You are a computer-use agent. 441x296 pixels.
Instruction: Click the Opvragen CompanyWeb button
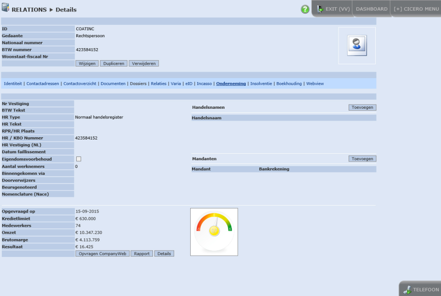point(102,253)
